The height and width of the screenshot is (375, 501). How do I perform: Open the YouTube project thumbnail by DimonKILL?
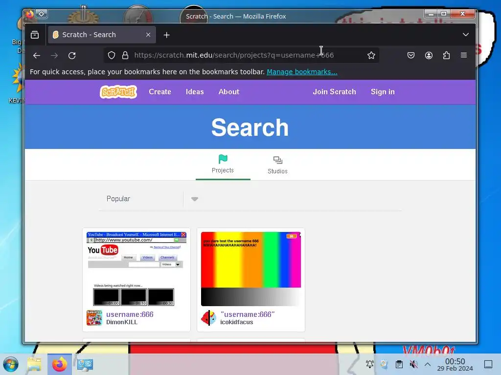pos(137,269)
